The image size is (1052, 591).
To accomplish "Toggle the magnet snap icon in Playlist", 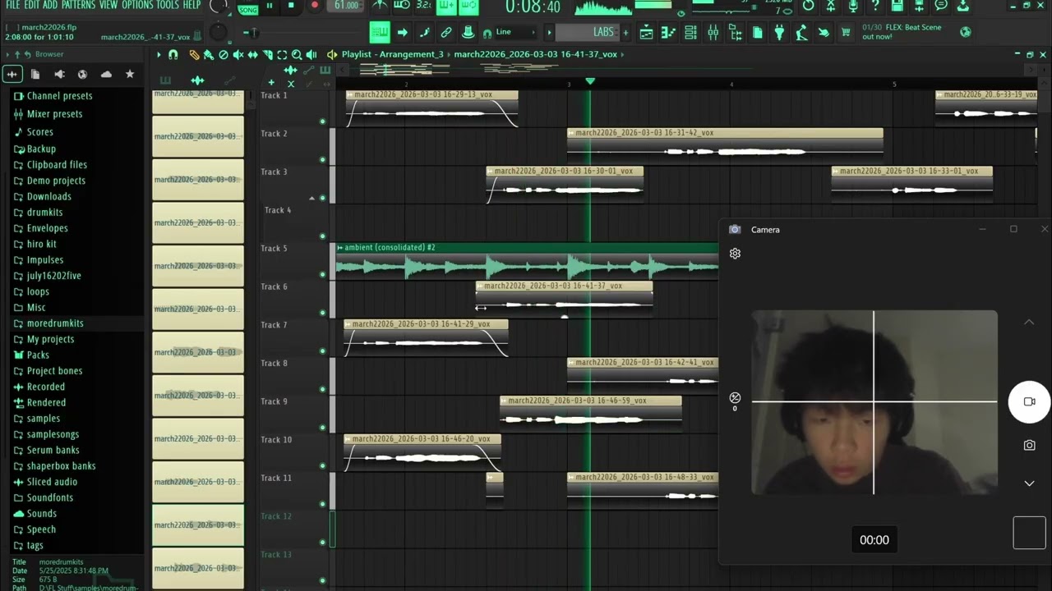I will pos(173,55).
